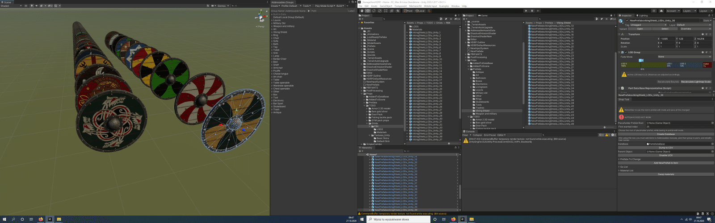Click the prefab Select button
This screenshot has height=223, width=715.
pyautogui.click(x=665, y=29)
